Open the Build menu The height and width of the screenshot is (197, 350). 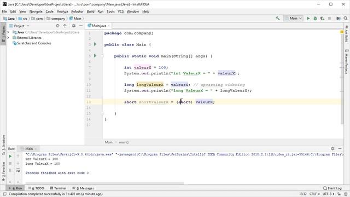click(x=90, y=11)
